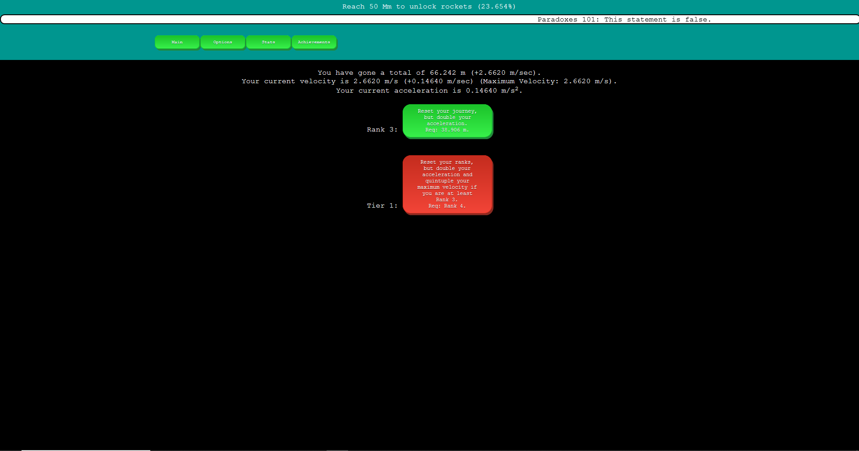Select 'Paradoxes 101' ticker message

click(624, 19)
